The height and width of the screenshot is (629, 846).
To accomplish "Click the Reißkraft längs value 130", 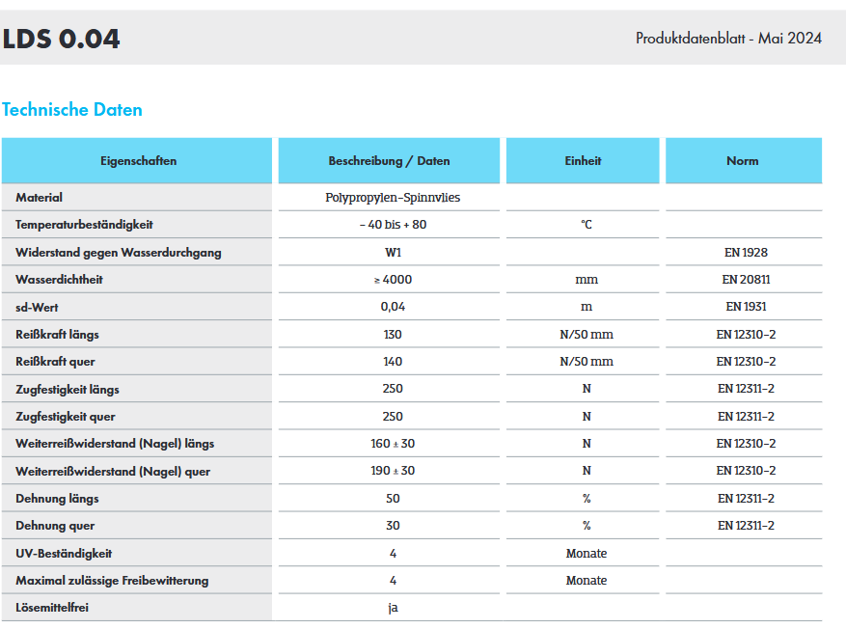I will (x=393, y=335).
